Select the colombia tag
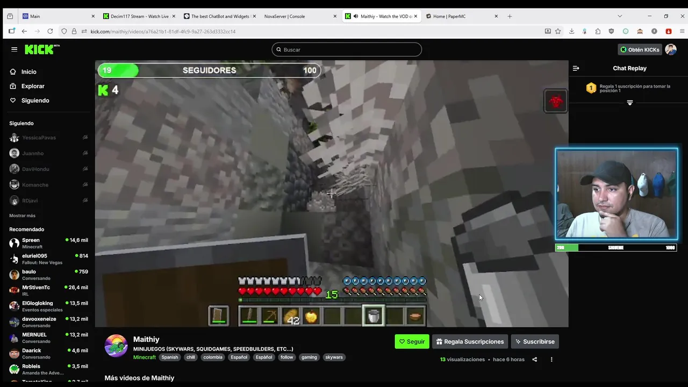Image resolution: width=688 pixels, height=387 pixels. click(213, 357)
